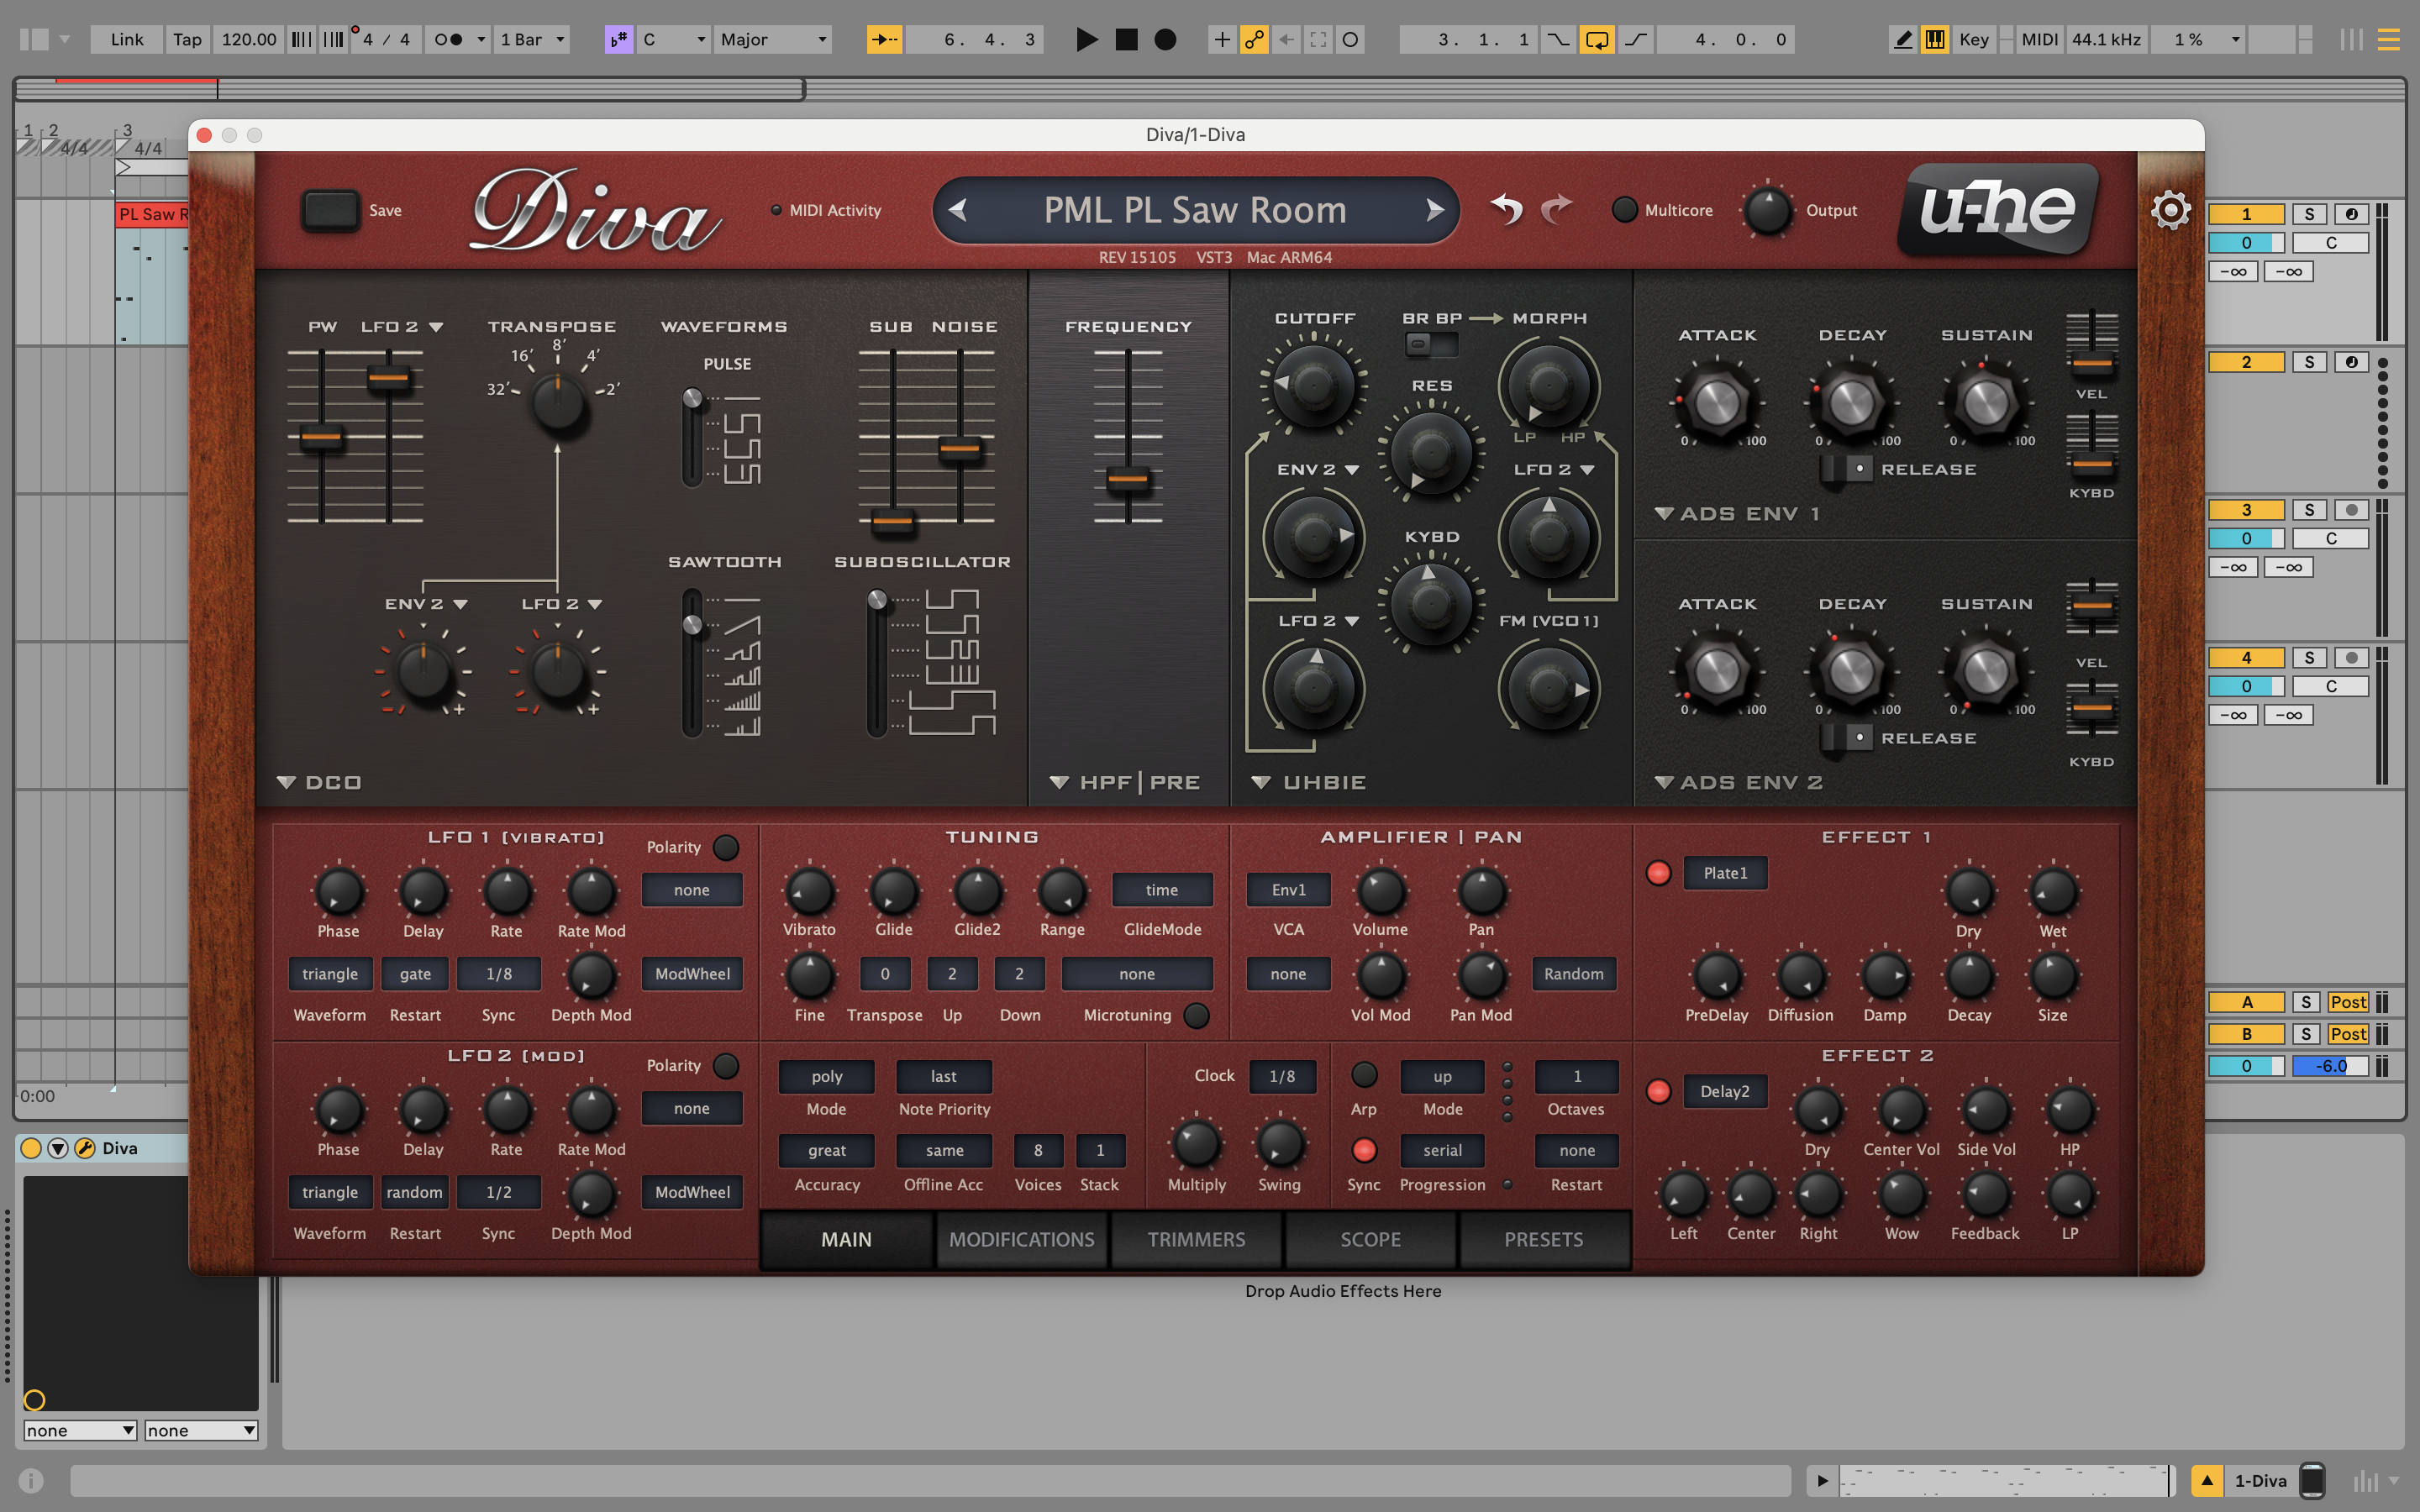2420x1512 pixels.
Task: Click the HPF FREQUENCY slider handle
Action: click(1128, 480)
